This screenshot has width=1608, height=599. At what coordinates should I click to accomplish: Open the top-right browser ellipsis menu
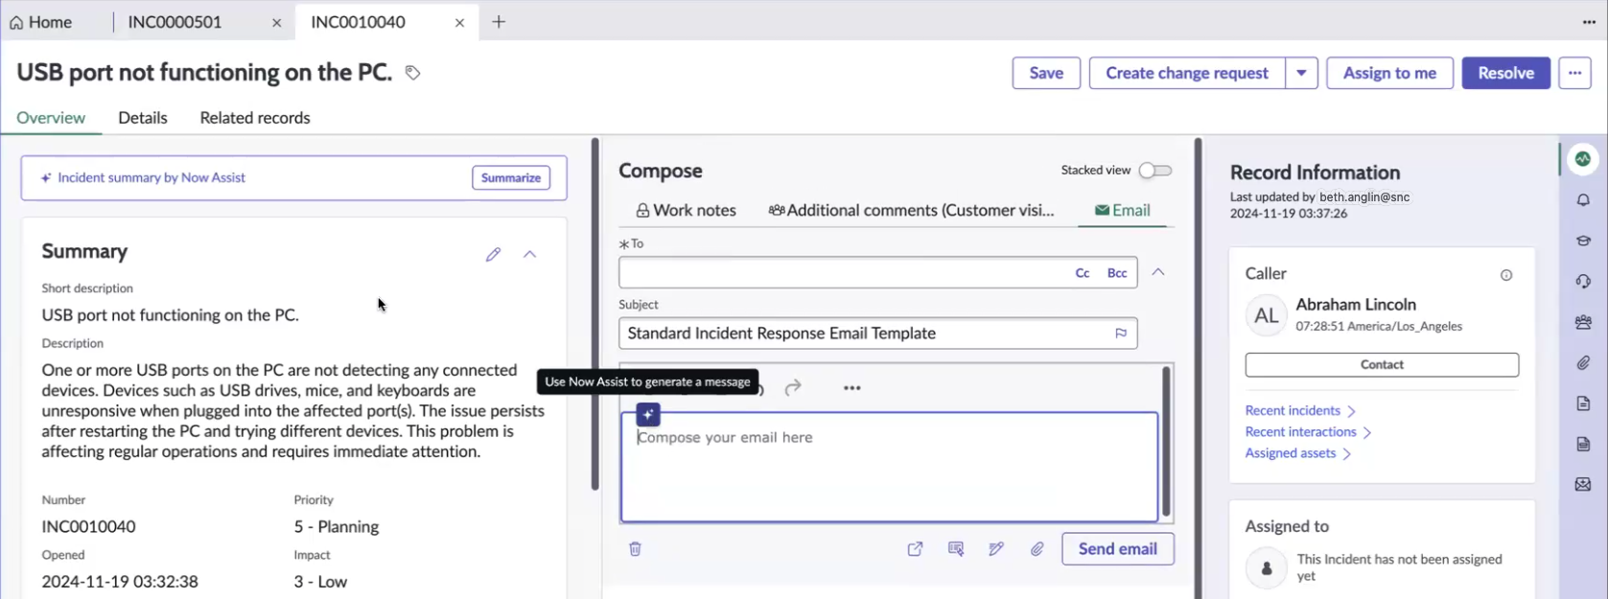click(1589, 22)
